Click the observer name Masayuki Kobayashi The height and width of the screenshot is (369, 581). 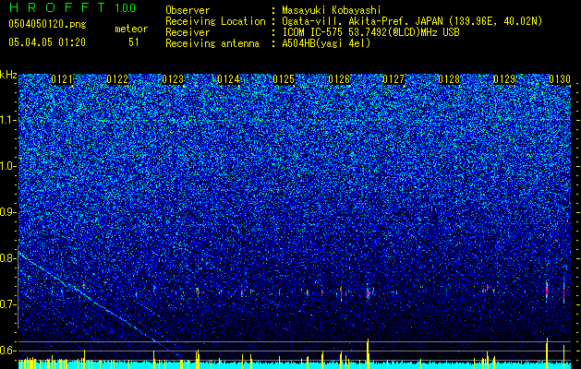click(x=332, y=10)
